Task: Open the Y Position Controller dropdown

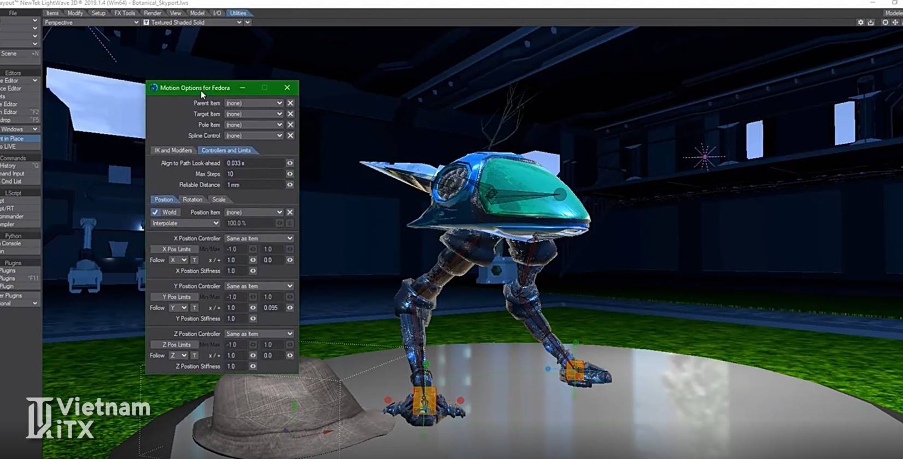Action: coord(259,286)
